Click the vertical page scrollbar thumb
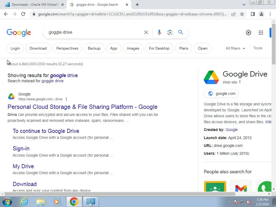The width and height of the screenshot is (276, 207). (274, 44)
